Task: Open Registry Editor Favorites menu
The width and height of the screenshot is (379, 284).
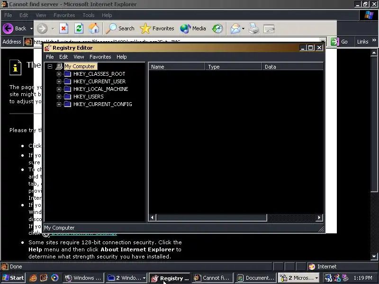Action: coord(100,57)
